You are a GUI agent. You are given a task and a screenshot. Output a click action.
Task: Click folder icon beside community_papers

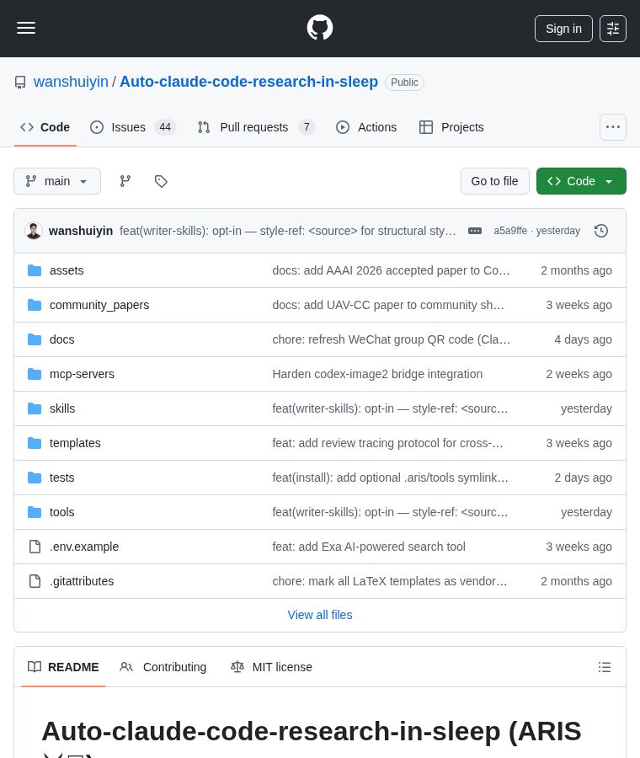(35, 305)
